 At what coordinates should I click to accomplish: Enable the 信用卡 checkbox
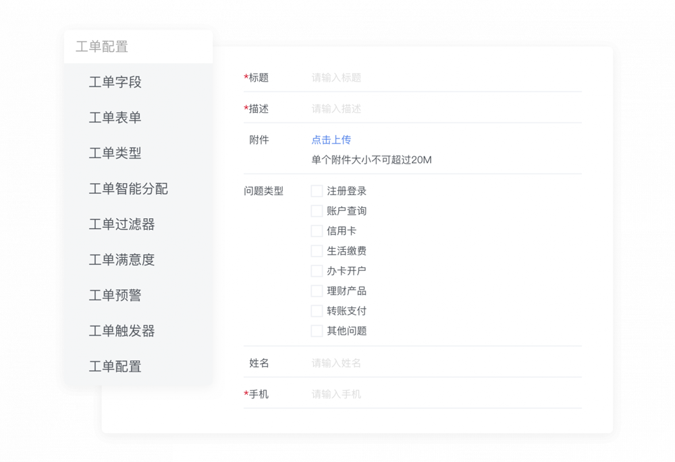coord(317,231)
